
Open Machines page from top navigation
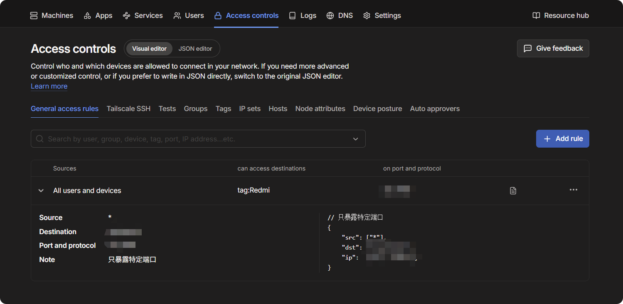52,15
